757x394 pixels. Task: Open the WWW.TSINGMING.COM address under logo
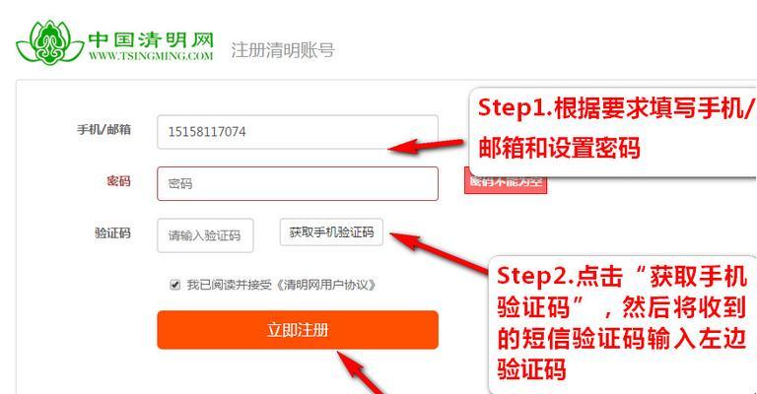151,56
